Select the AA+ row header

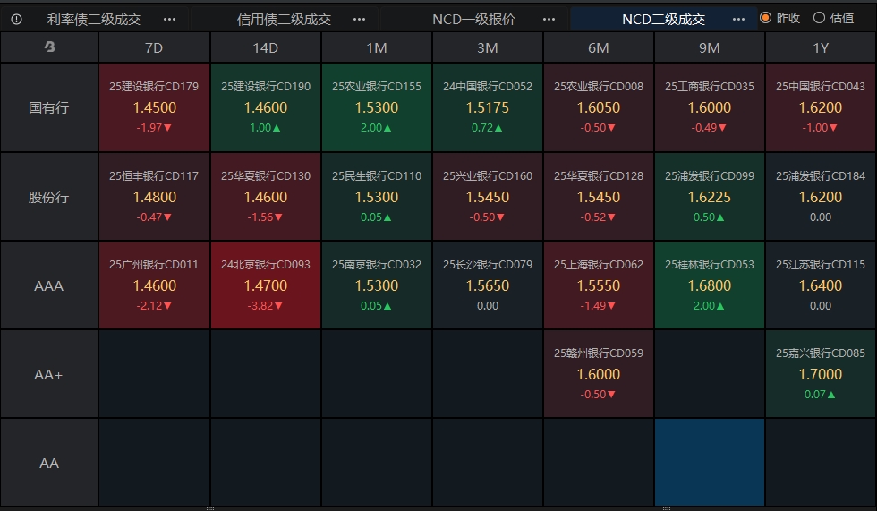pos(49,374)
